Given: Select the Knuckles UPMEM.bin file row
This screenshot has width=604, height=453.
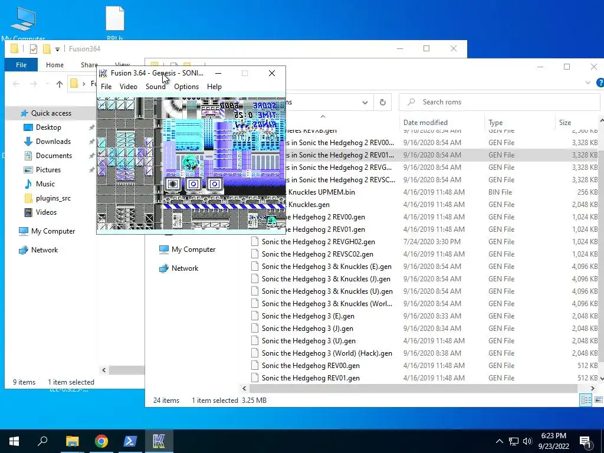Looking at the screenshot, I should 442,192.
